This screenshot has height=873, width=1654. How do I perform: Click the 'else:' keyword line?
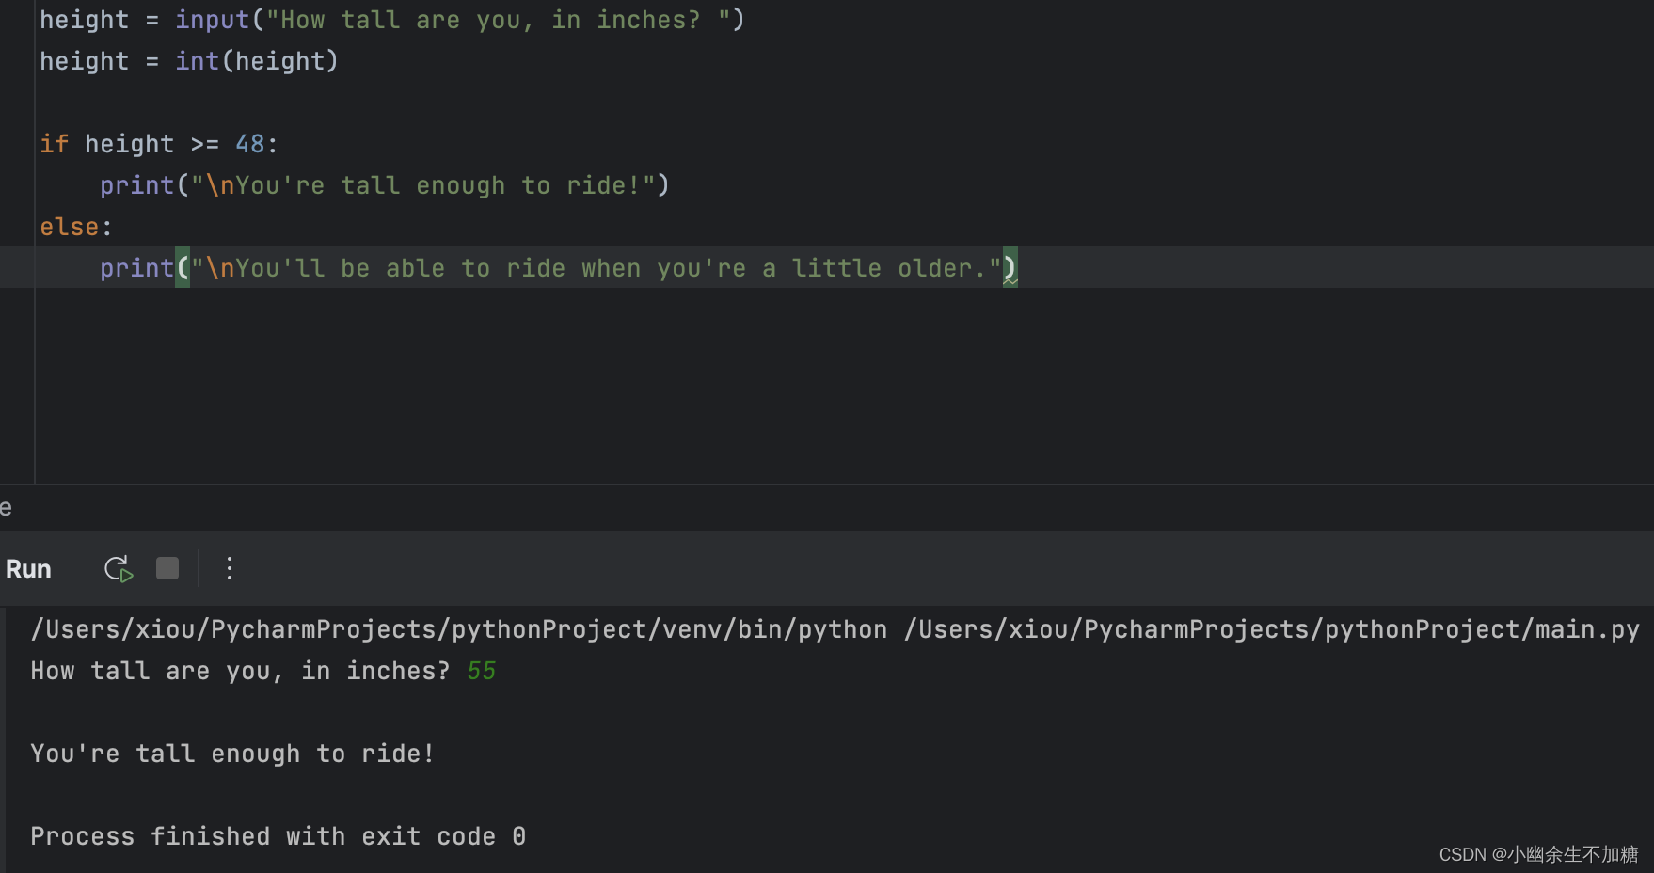tap(76, 227)
